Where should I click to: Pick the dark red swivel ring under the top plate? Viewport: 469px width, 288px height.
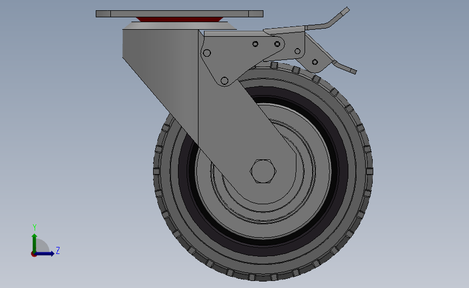point(180,19)
